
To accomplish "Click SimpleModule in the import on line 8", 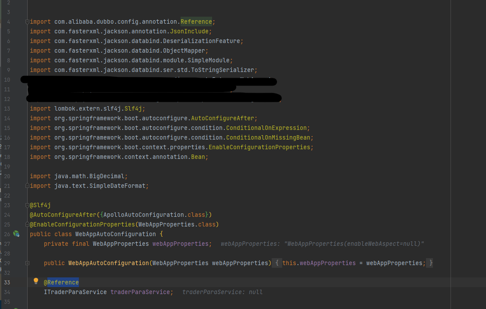I will pos(209,60).
